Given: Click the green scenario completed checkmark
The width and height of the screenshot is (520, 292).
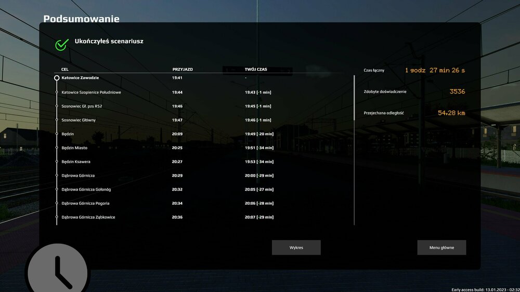Looking at the screenshot, I should (62, 44).
